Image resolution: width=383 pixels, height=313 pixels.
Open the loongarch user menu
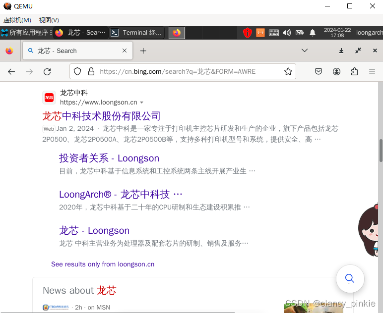coord(369,32)
